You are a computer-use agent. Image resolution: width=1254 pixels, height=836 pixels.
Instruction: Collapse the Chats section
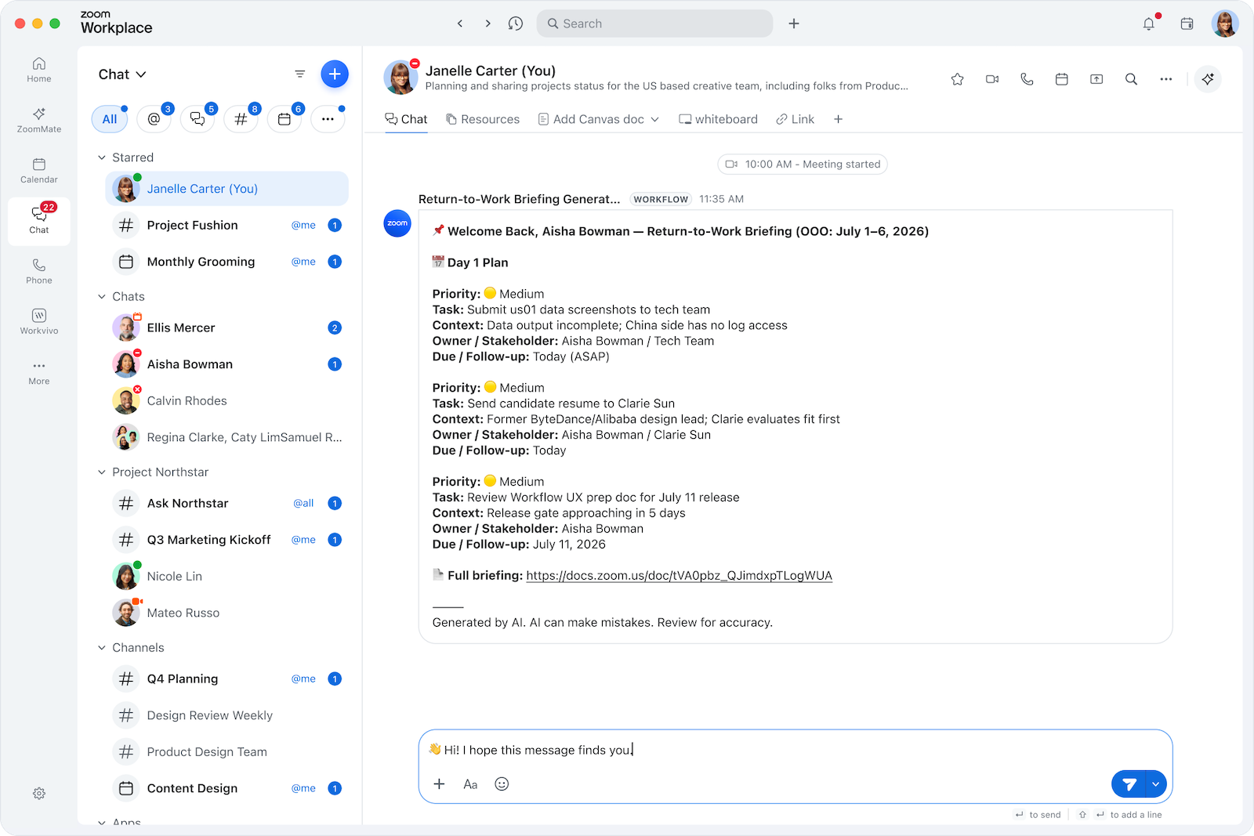pyautogui.click(x=102, y=297)
